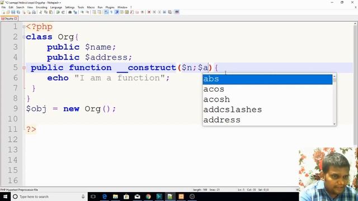Toggle synchronized vertical scrolling icon

point(94,12)
